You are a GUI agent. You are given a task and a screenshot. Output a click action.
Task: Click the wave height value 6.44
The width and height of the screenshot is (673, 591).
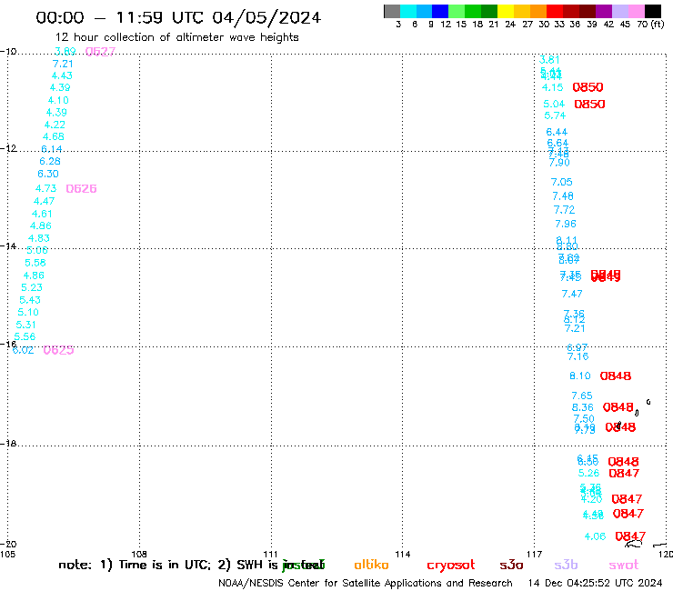(557, 132)
